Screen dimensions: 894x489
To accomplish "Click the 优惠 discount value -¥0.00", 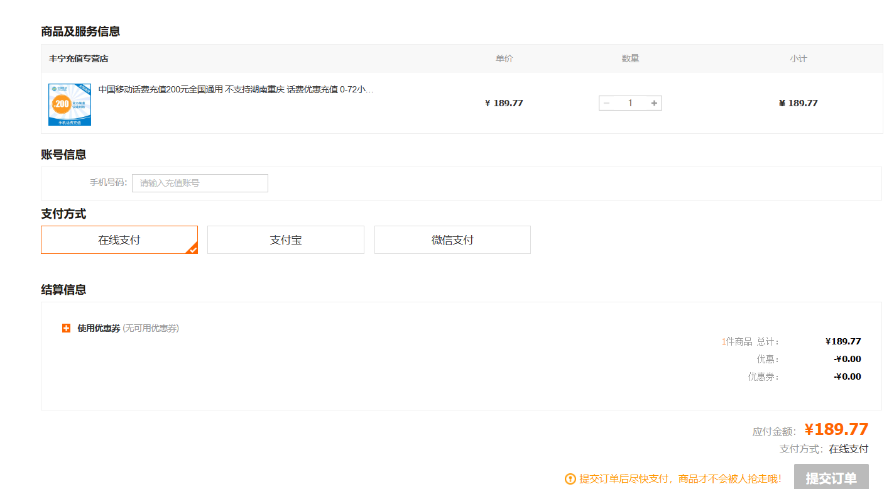I will click(x=847, y=359).
